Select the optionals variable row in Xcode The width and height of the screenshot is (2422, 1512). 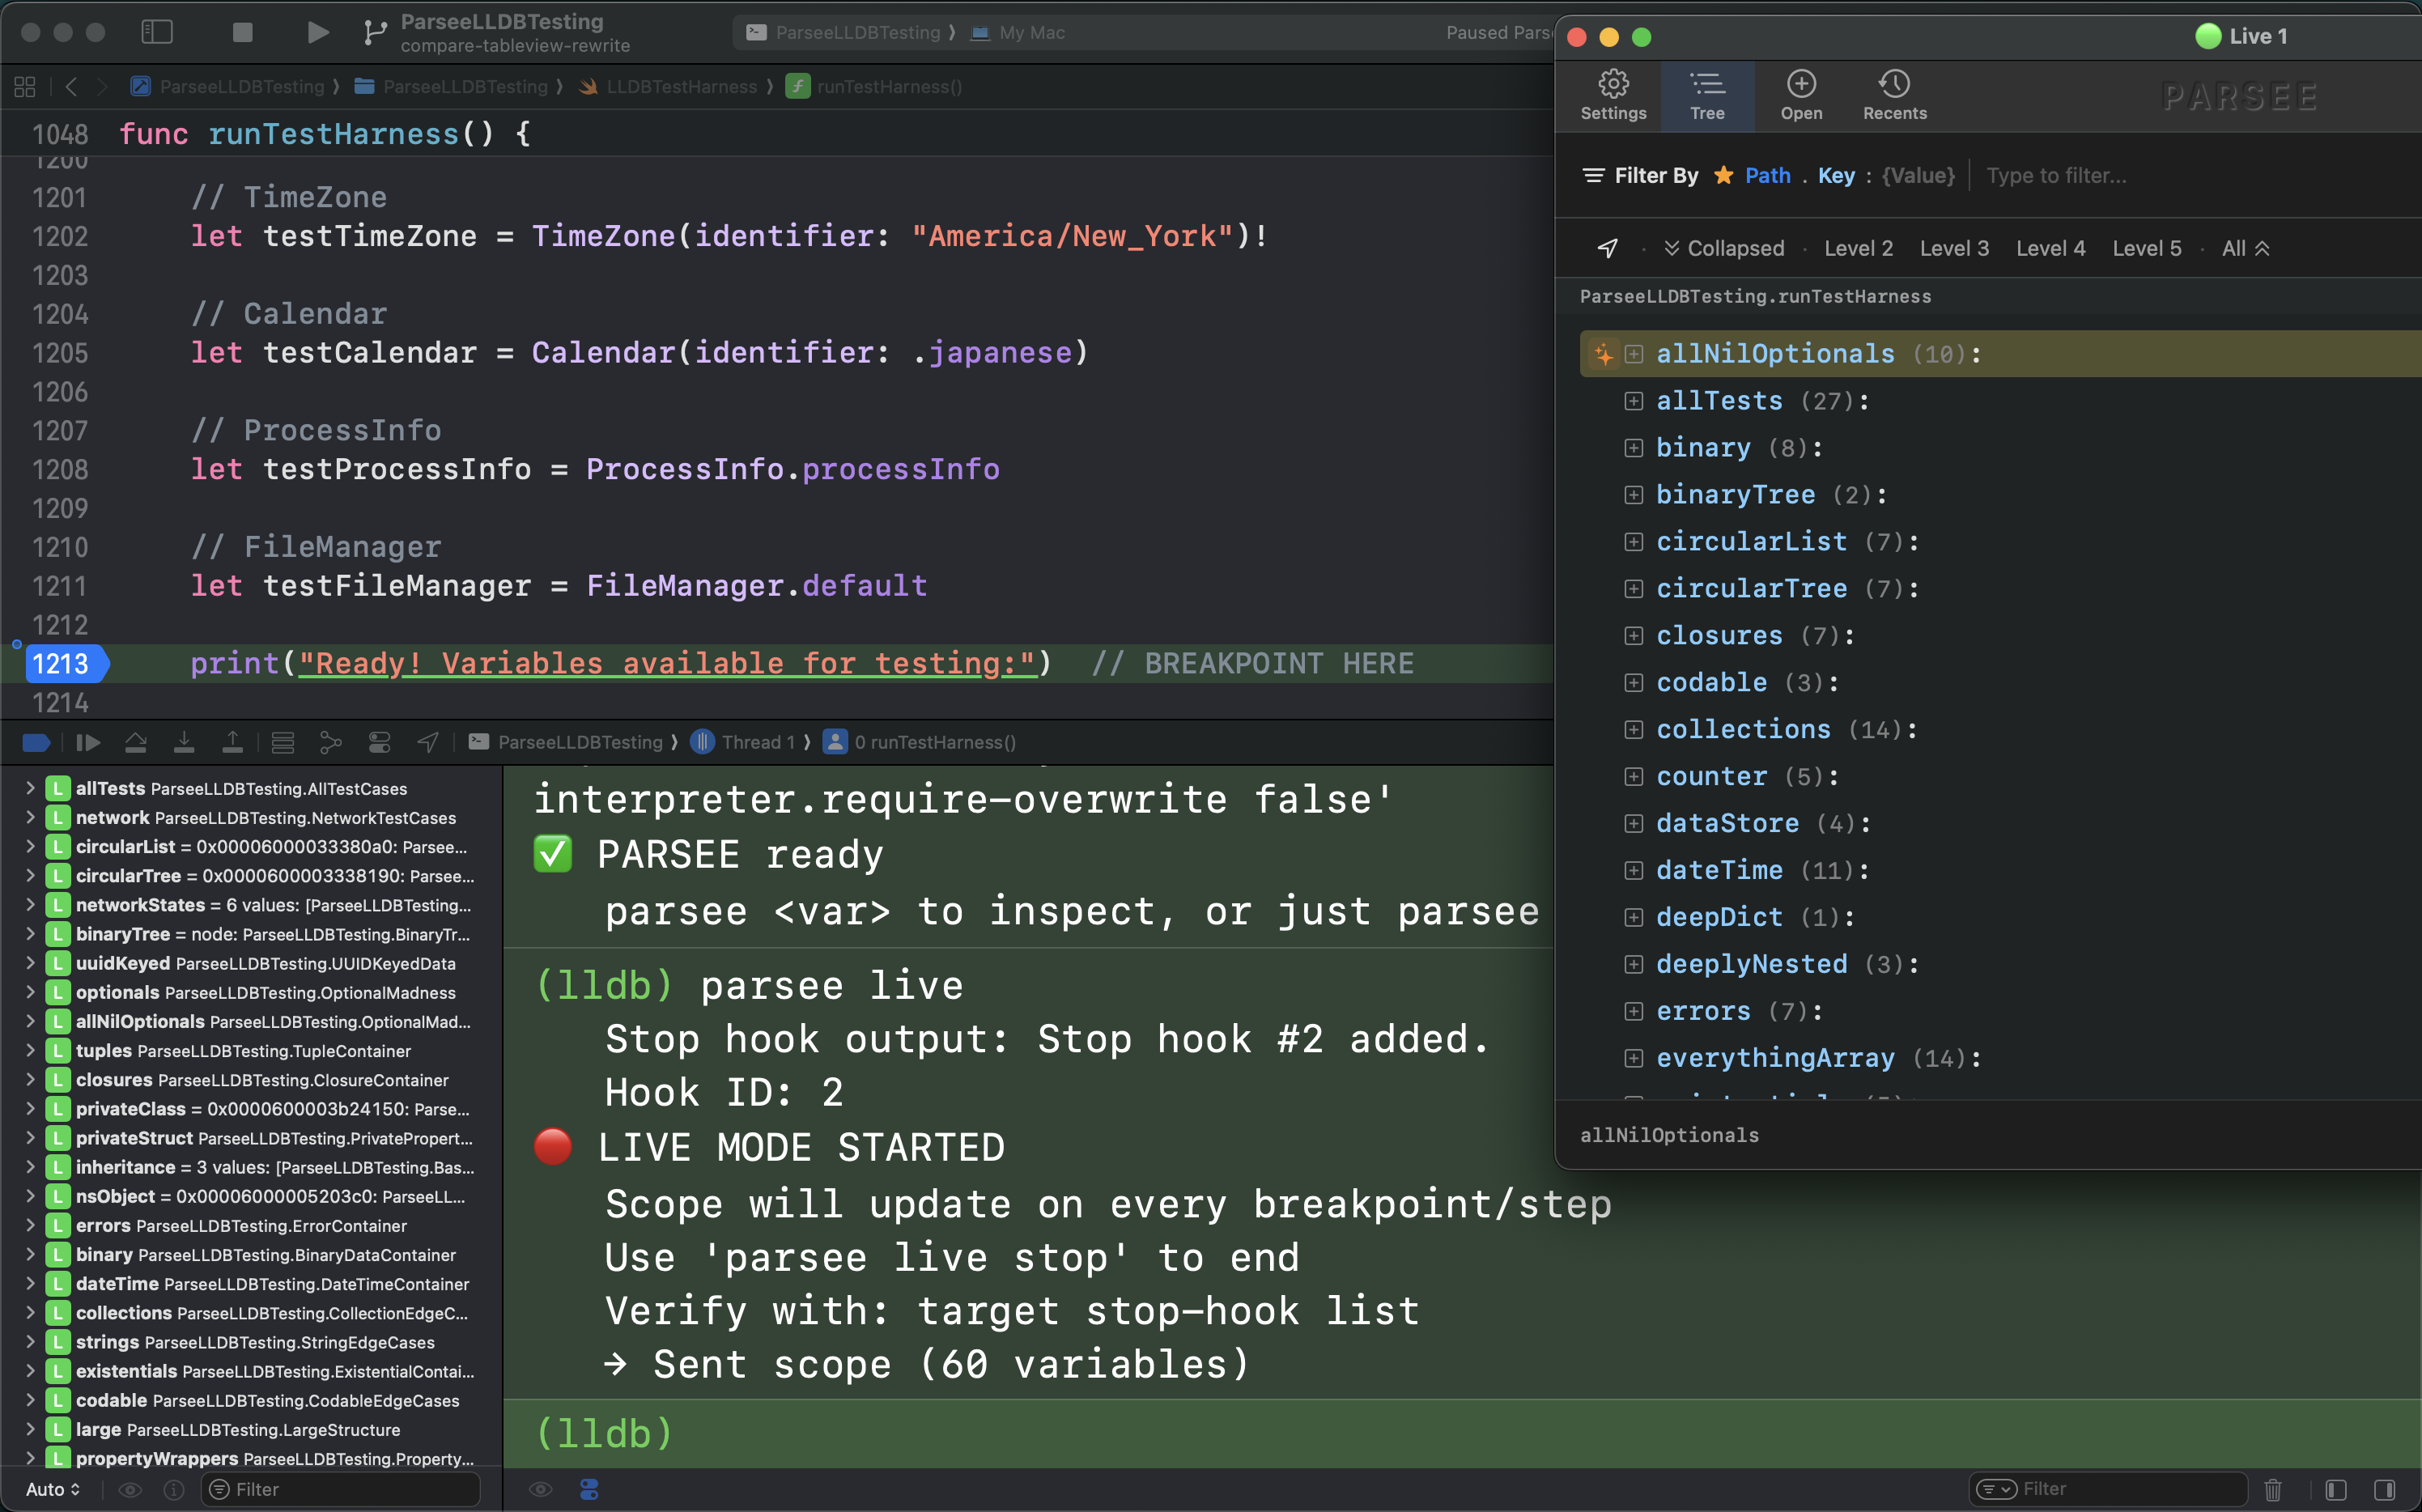point(250,992)
